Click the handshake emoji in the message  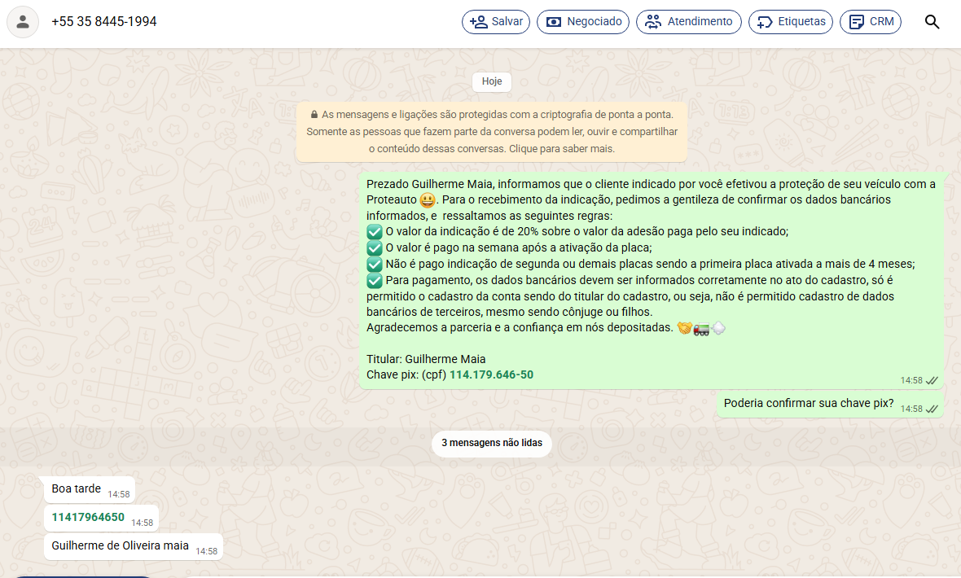684,328
